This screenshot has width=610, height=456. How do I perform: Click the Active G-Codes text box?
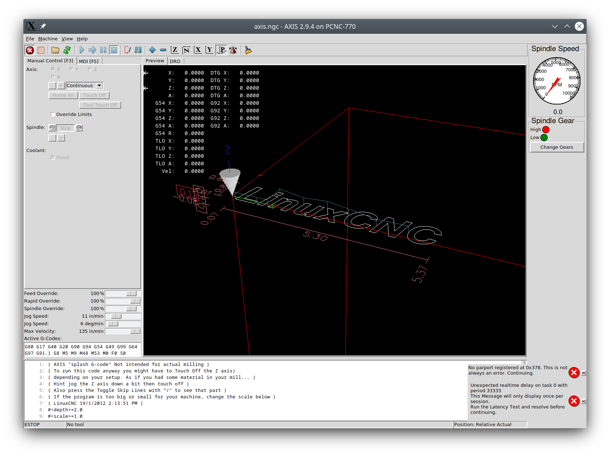click(x=82, y=350)
